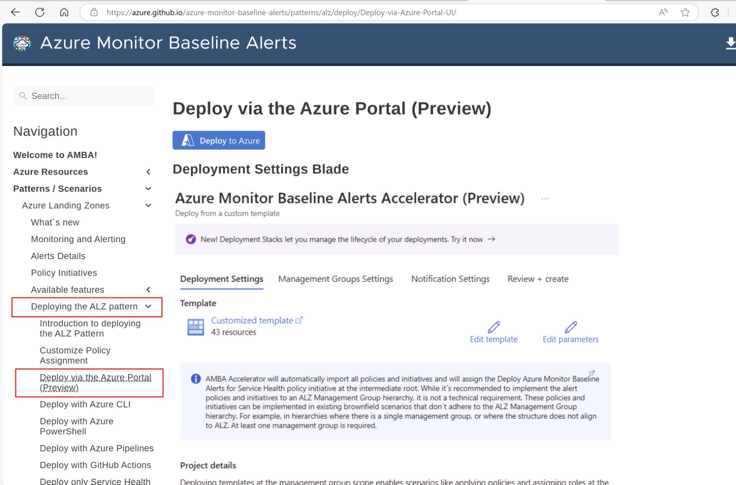Click the customized template grid icon
This screenshot has height=485, width=736.
tap(196, 327)
